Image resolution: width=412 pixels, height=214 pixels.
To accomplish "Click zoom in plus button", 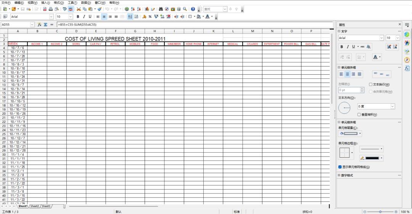I will click(x=396, y=212).
